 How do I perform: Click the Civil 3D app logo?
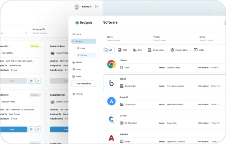tap(111, 120)
